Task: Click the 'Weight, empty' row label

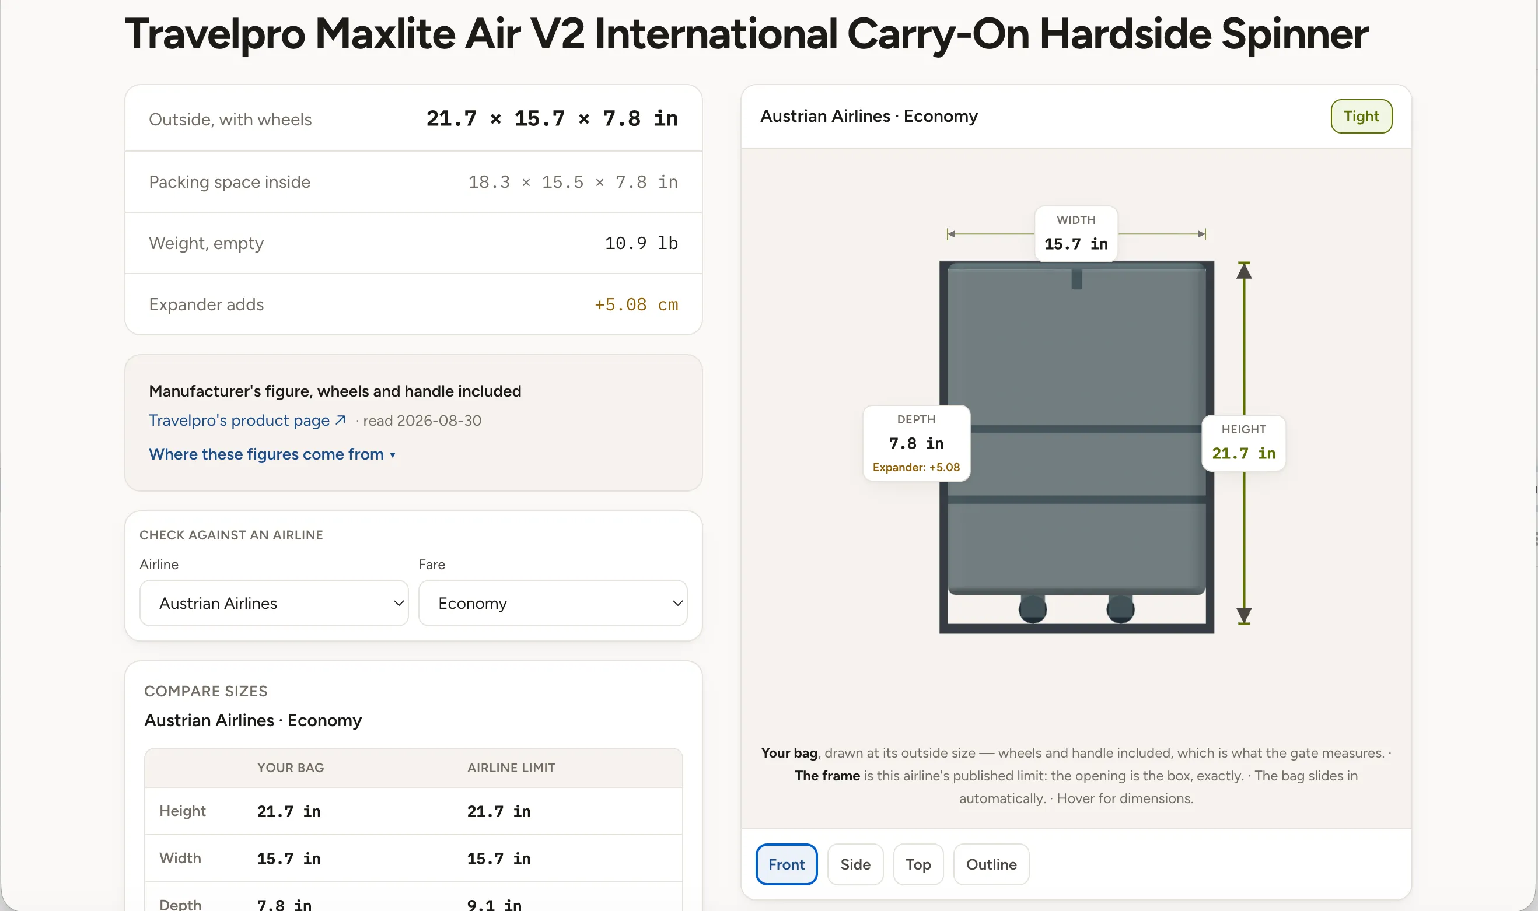Action: (x=207, y=244)
